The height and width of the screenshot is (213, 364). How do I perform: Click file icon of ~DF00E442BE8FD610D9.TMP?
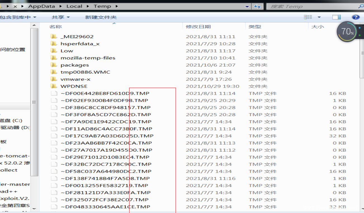pyautogui.click(x=54, y=94)
